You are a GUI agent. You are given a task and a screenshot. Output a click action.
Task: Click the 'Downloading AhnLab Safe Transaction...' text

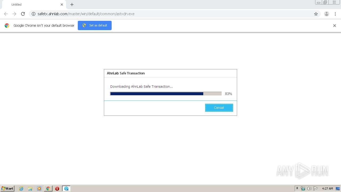[x=141, y=86]
